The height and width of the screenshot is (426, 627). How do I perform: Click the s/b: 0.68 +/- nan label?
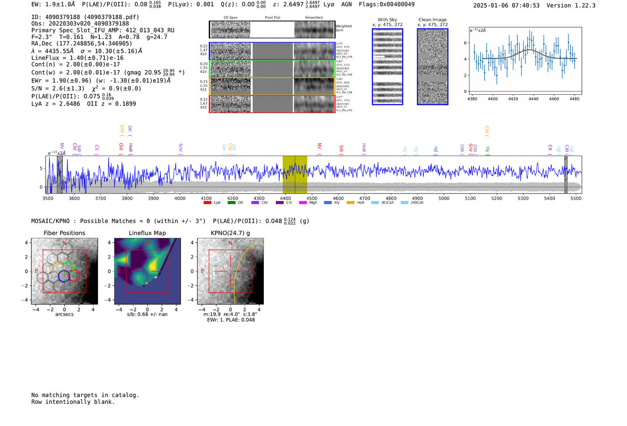(147, 314)
